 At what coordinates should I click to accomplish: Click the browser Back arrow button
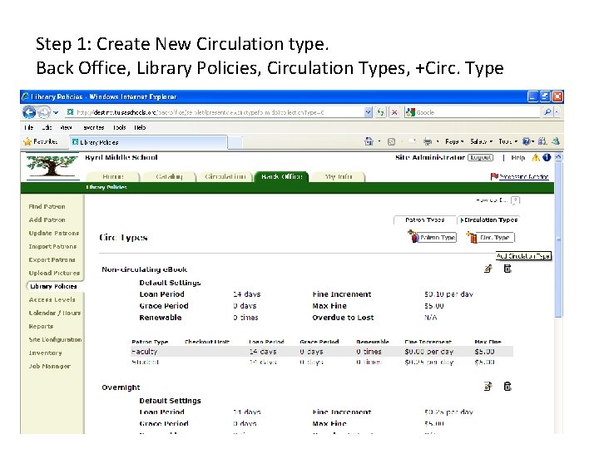click(29, 112)
